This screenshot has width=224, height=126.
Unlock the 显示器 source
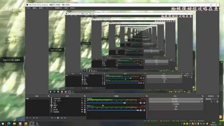[85, 109]
